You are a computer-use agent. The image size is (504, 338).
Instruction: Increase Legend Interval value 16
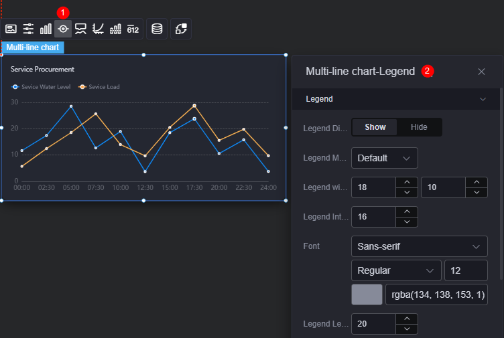tap(407, 212)
